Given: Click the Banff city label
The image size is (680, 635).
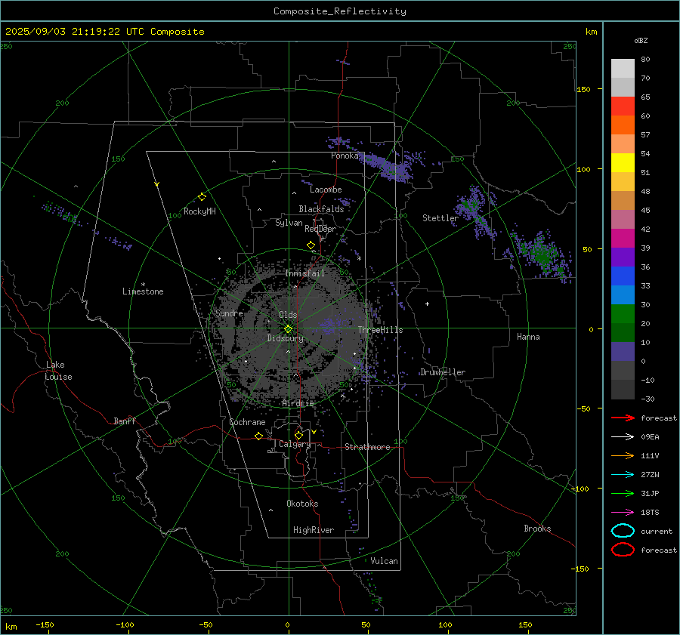Looking at the screenshot, I should tap(125, 421).
